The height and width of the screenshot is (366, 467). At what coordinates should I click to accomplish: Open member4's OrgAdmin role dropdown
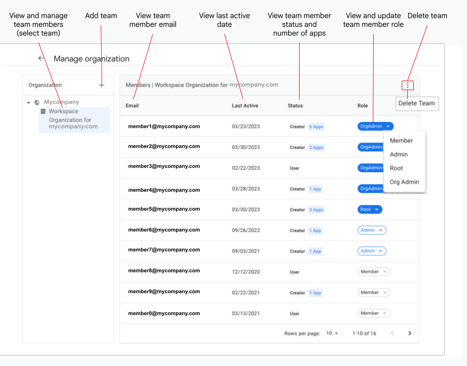370,189
